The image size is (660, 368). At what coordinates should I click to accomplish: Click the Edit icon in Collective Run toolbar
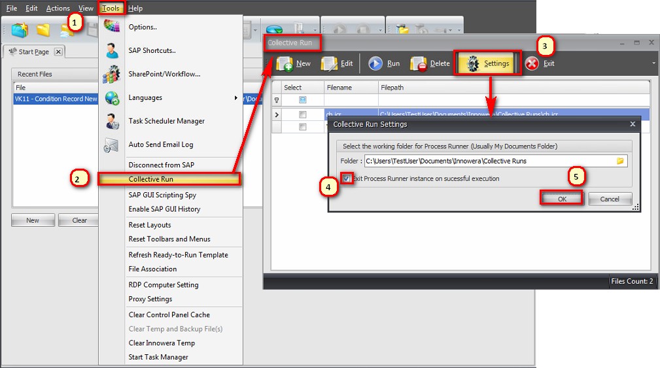329,63
